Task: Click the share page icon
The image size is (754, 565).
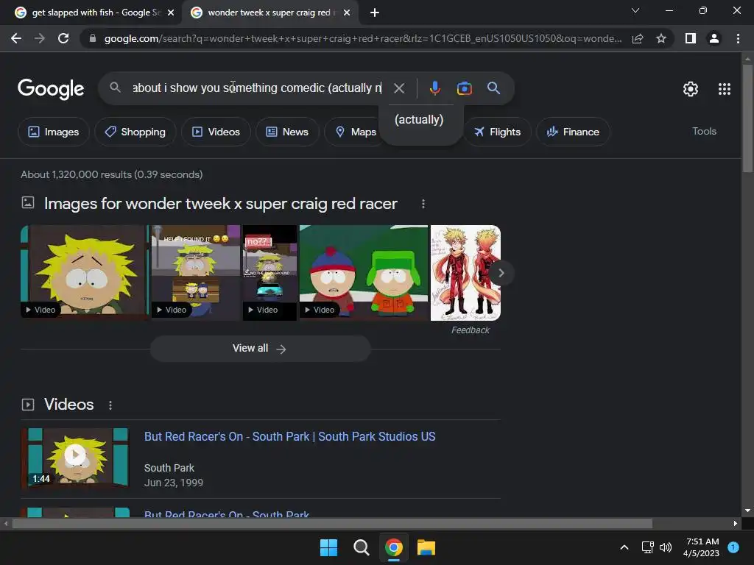Action: 638,38
